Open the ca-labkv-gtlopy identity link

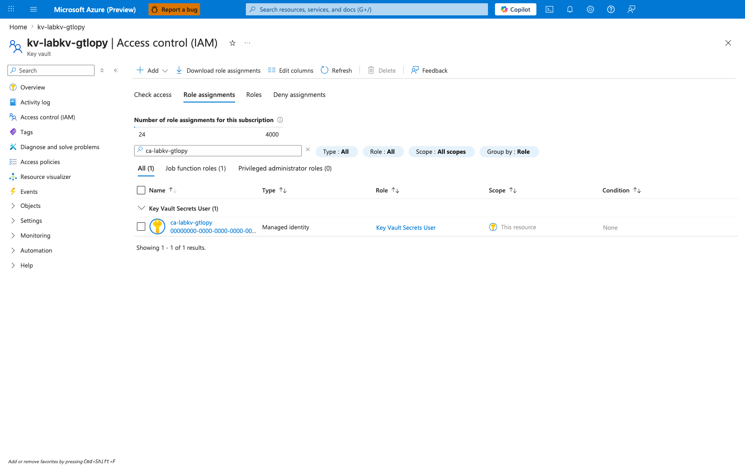[191, 222]
